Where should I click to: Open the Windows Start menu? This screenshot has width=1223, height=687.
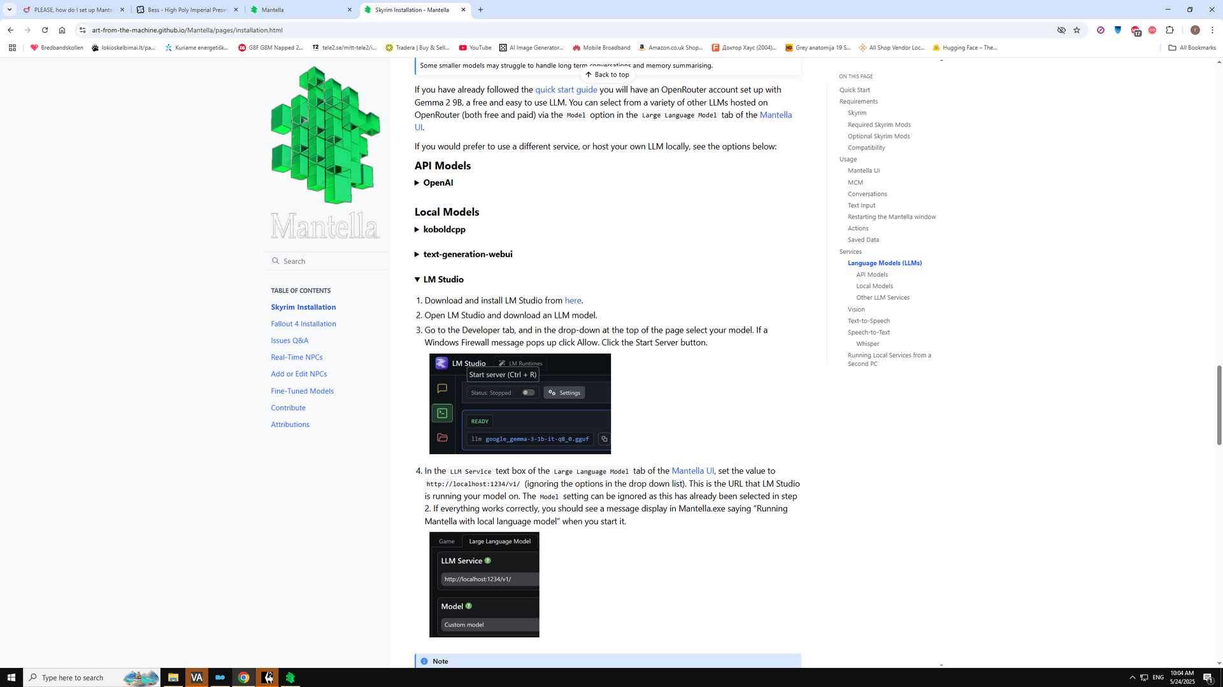(11, 677)
